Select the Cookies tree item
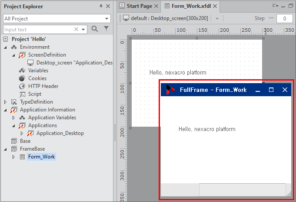The width and height of the screenshot is (296, 202). pos(37,78)
